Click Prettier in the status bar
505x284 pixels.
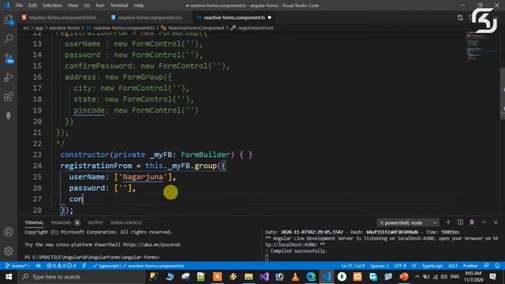[470, 266]
